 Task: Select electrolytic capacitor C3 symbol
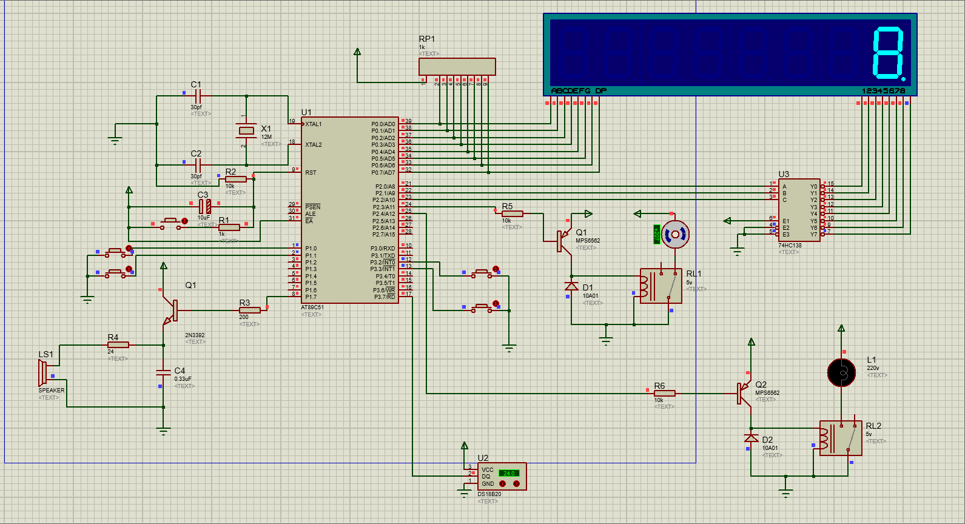204,206
